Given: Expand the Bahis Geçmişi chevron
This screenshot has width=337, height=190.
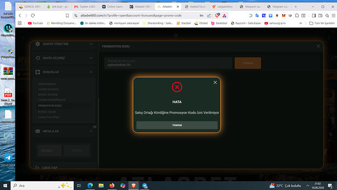Looking at the screenshot, I should 91,58.
